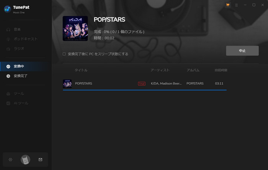Screen dimensions: 268x170
Task: Select the POP/STARS title in track row
Action: 83,83
